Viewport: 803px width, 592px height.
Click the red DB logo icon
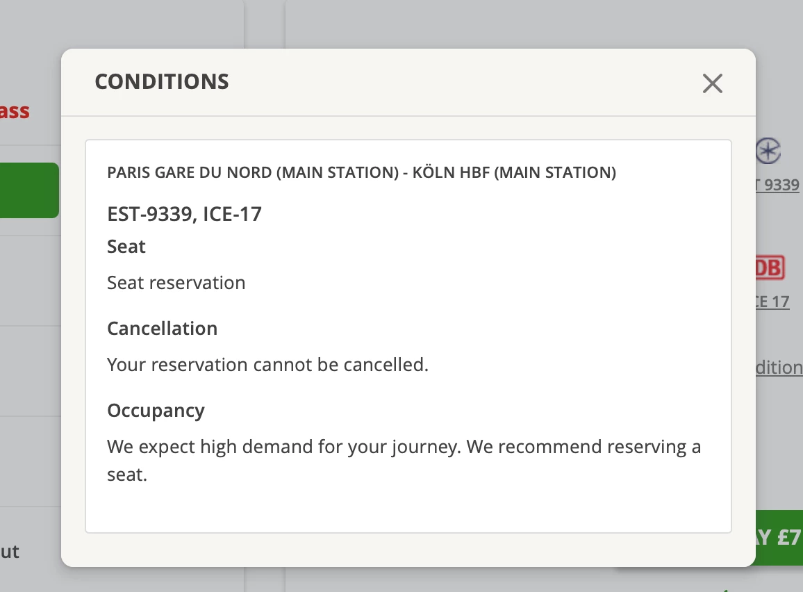click(770, 268)
